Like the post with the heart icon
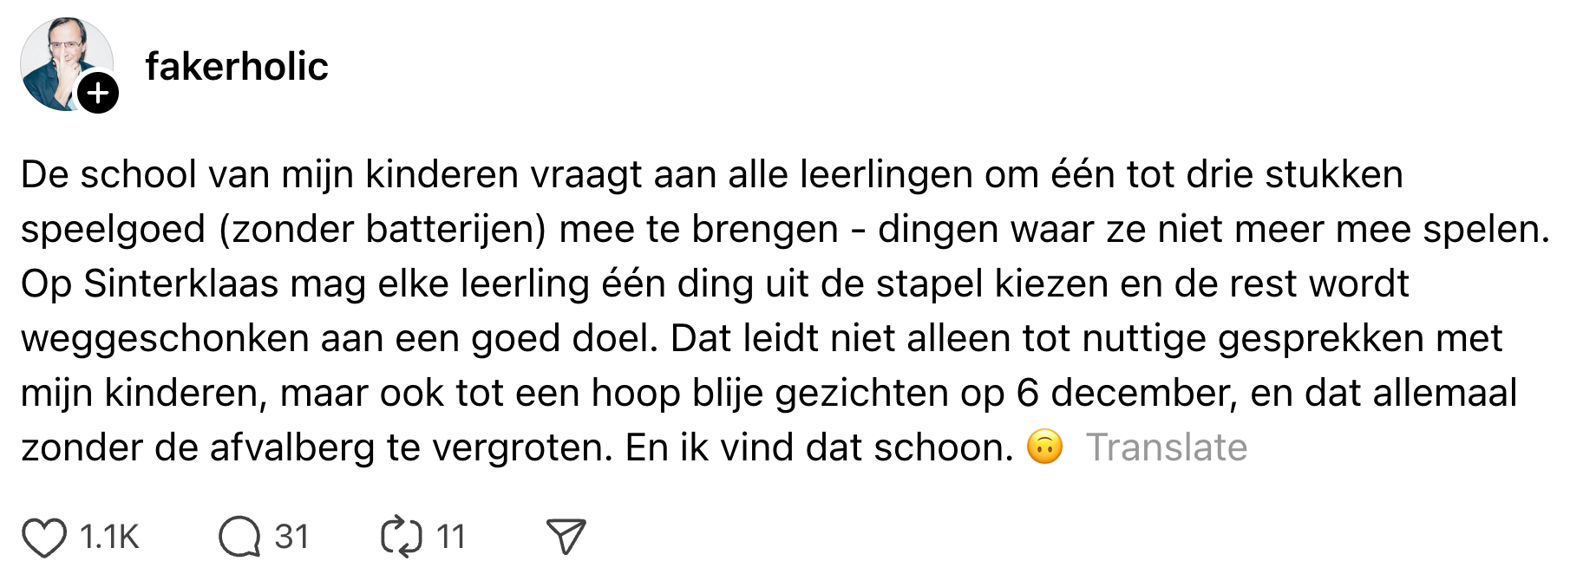 43,537
